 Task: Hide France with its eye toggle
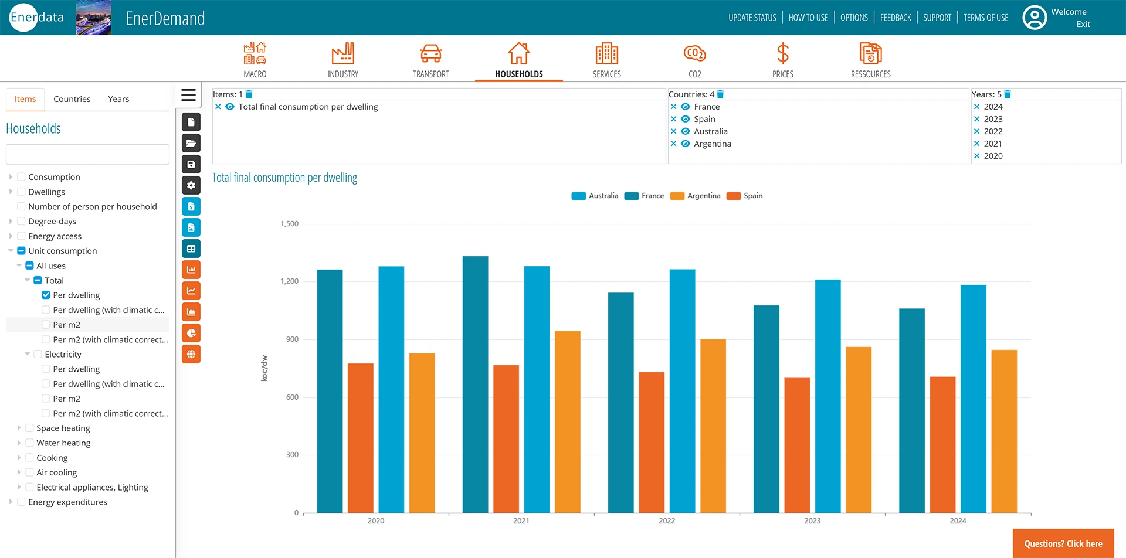(685, 107)
